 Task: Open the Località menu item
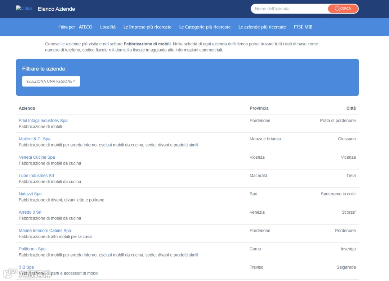click(108, 27)
